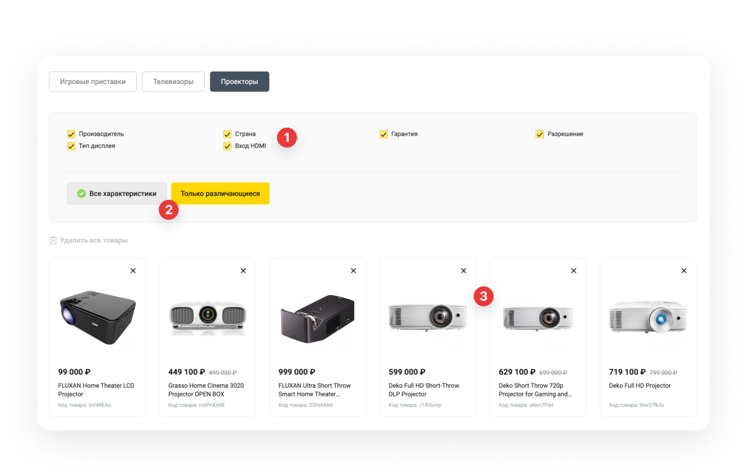The width and height of the screenshot is (747, 475).
Task: Toggle the Страна checkbox
Action: tap(227, 134)
